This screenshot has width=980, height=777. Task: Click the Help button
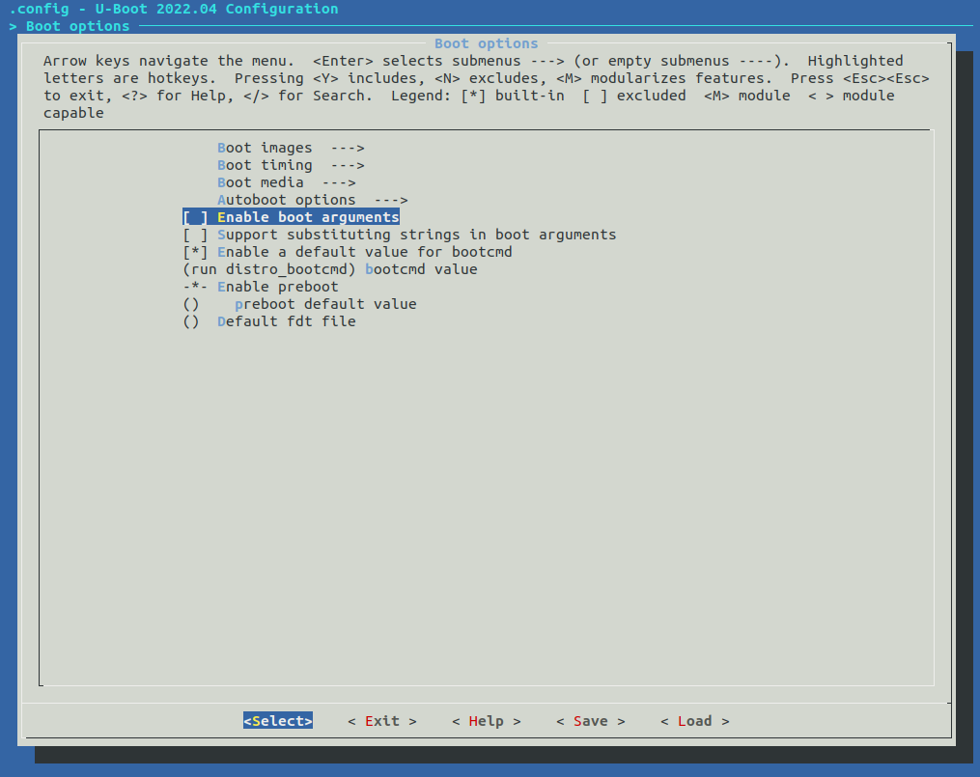coord(487,721)
